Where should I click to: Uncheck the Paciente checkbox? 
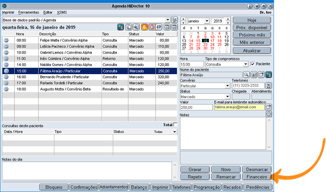click(x=252, y=64)
